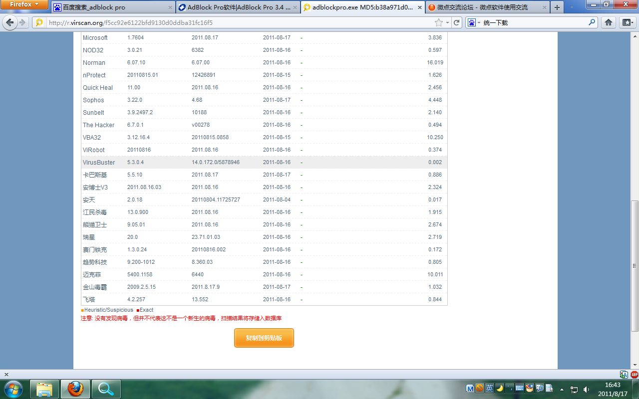Click the Sophos scanner name
The width and height of the screenshot is (639, 399).
(93, 100)
